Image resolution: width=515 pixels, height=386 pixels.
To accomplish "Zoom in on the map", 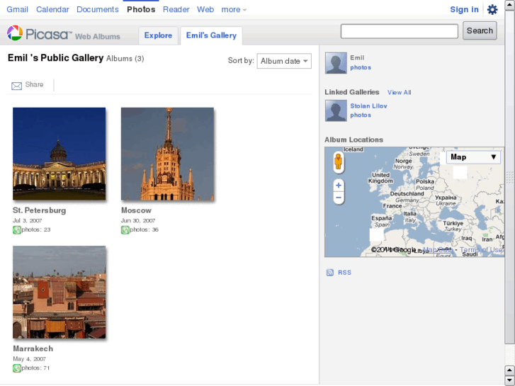I will tap(339, 186).
